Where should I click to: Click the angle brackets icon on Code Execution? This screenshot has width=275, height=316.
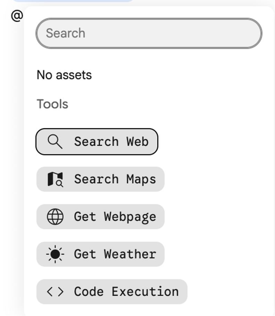pos(55,292)
